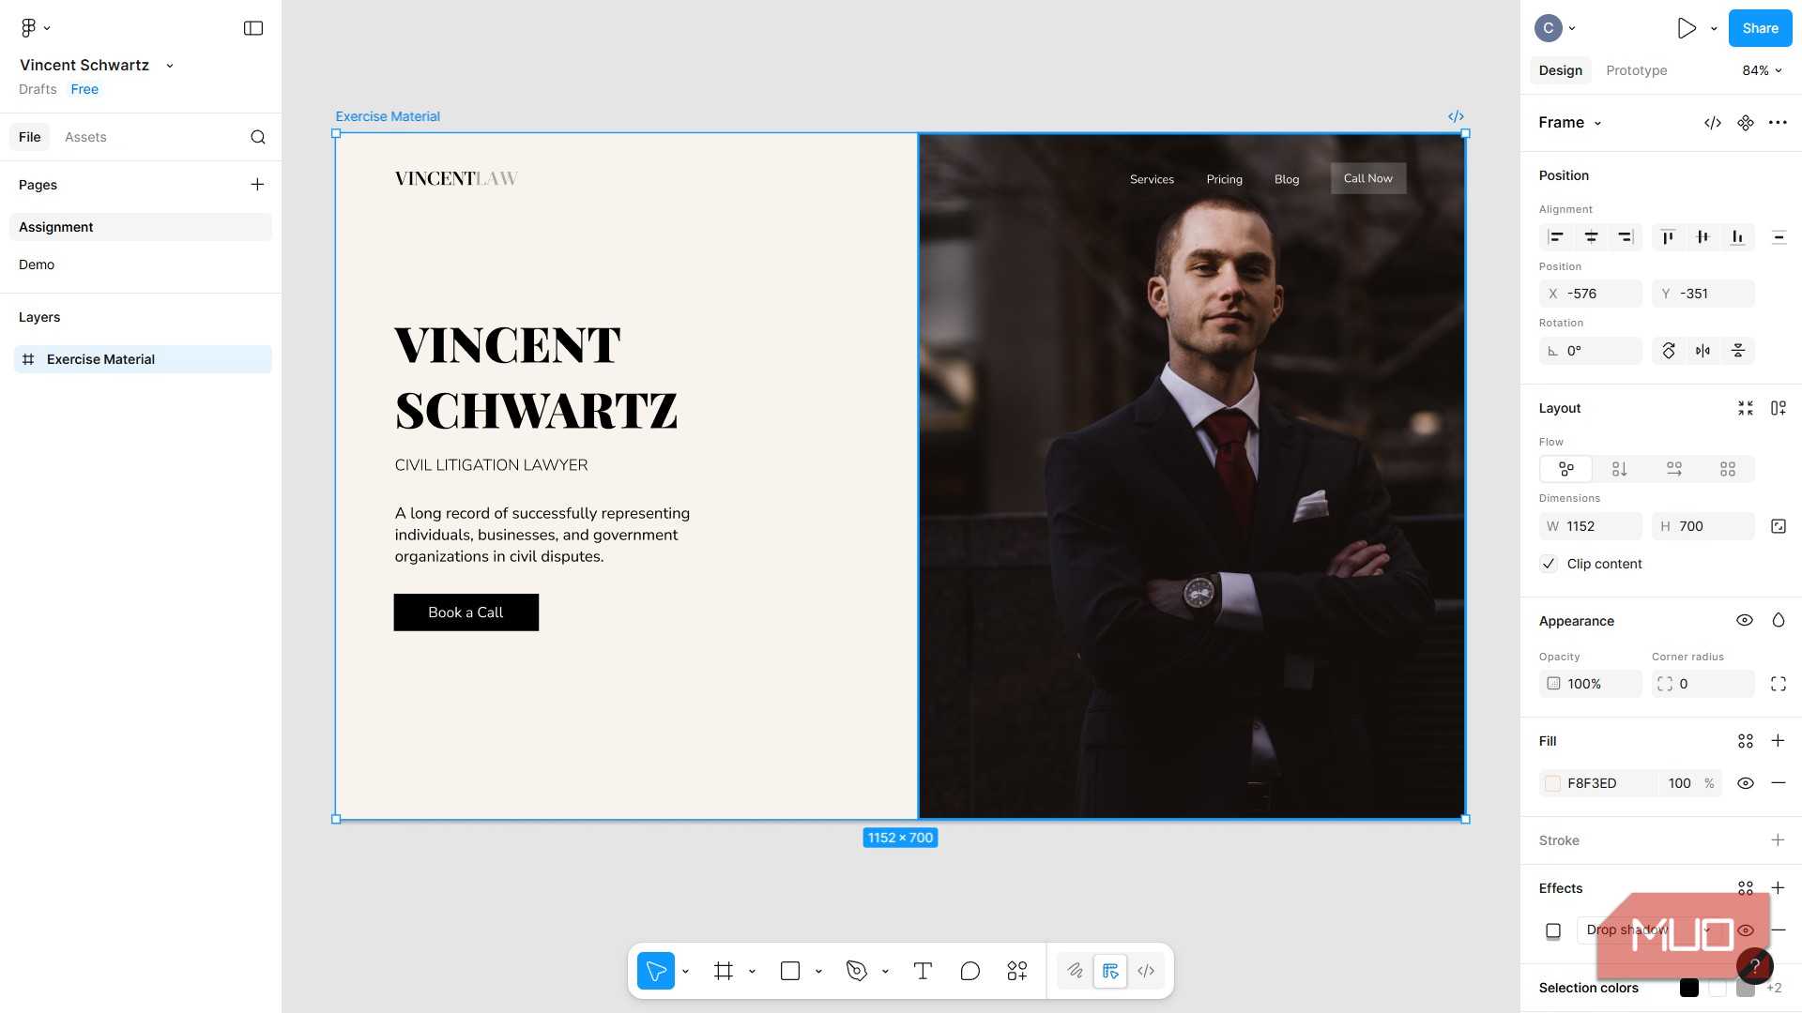Switch to the Assets tab
This screenshot has height=1013, width=1802.
click(85, 137)
